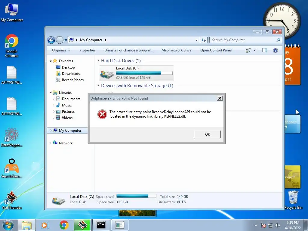Click Properties in the Explorer toolbar
This screenshot has height=231, width=308.
pyautogui.click(x=87, y=50)
